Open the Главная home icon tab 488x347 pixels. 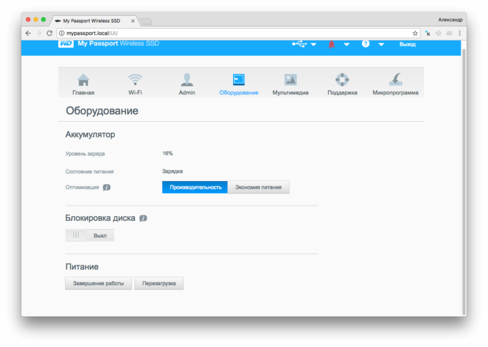(83, 84)
